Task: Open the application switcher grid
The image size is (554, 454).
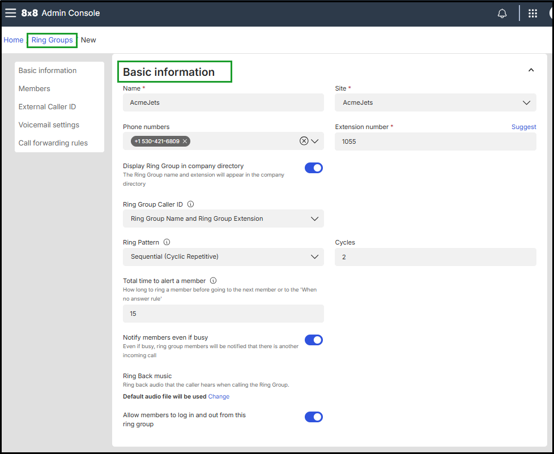Action: [532, 14]
